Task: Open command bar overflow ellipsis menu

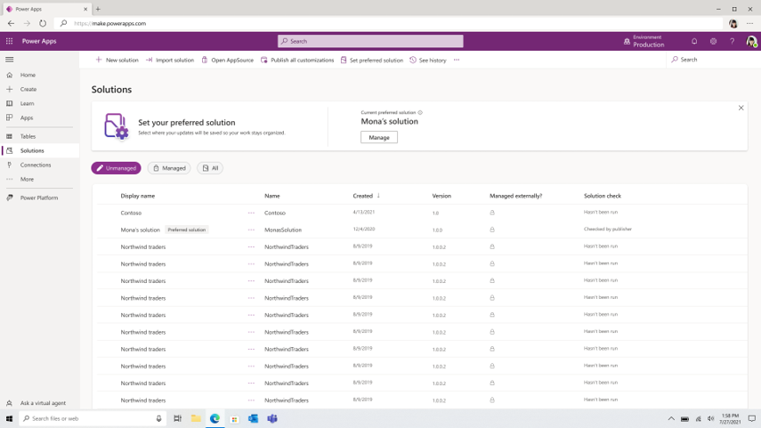Action: [457, 61]
